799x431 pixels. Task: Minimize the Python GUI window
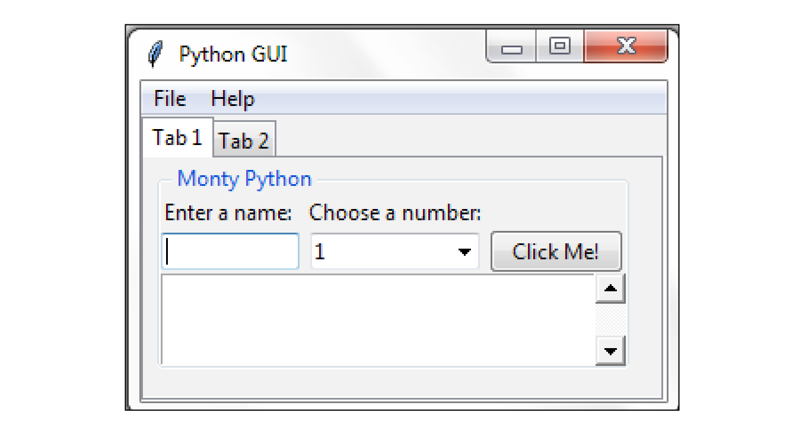tap(511, 49)
